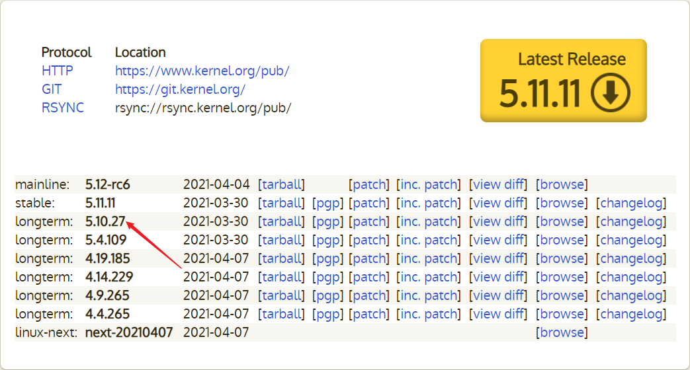
Task: Download the longterm 4.4.265 tarball
Action: click(281, 314)
